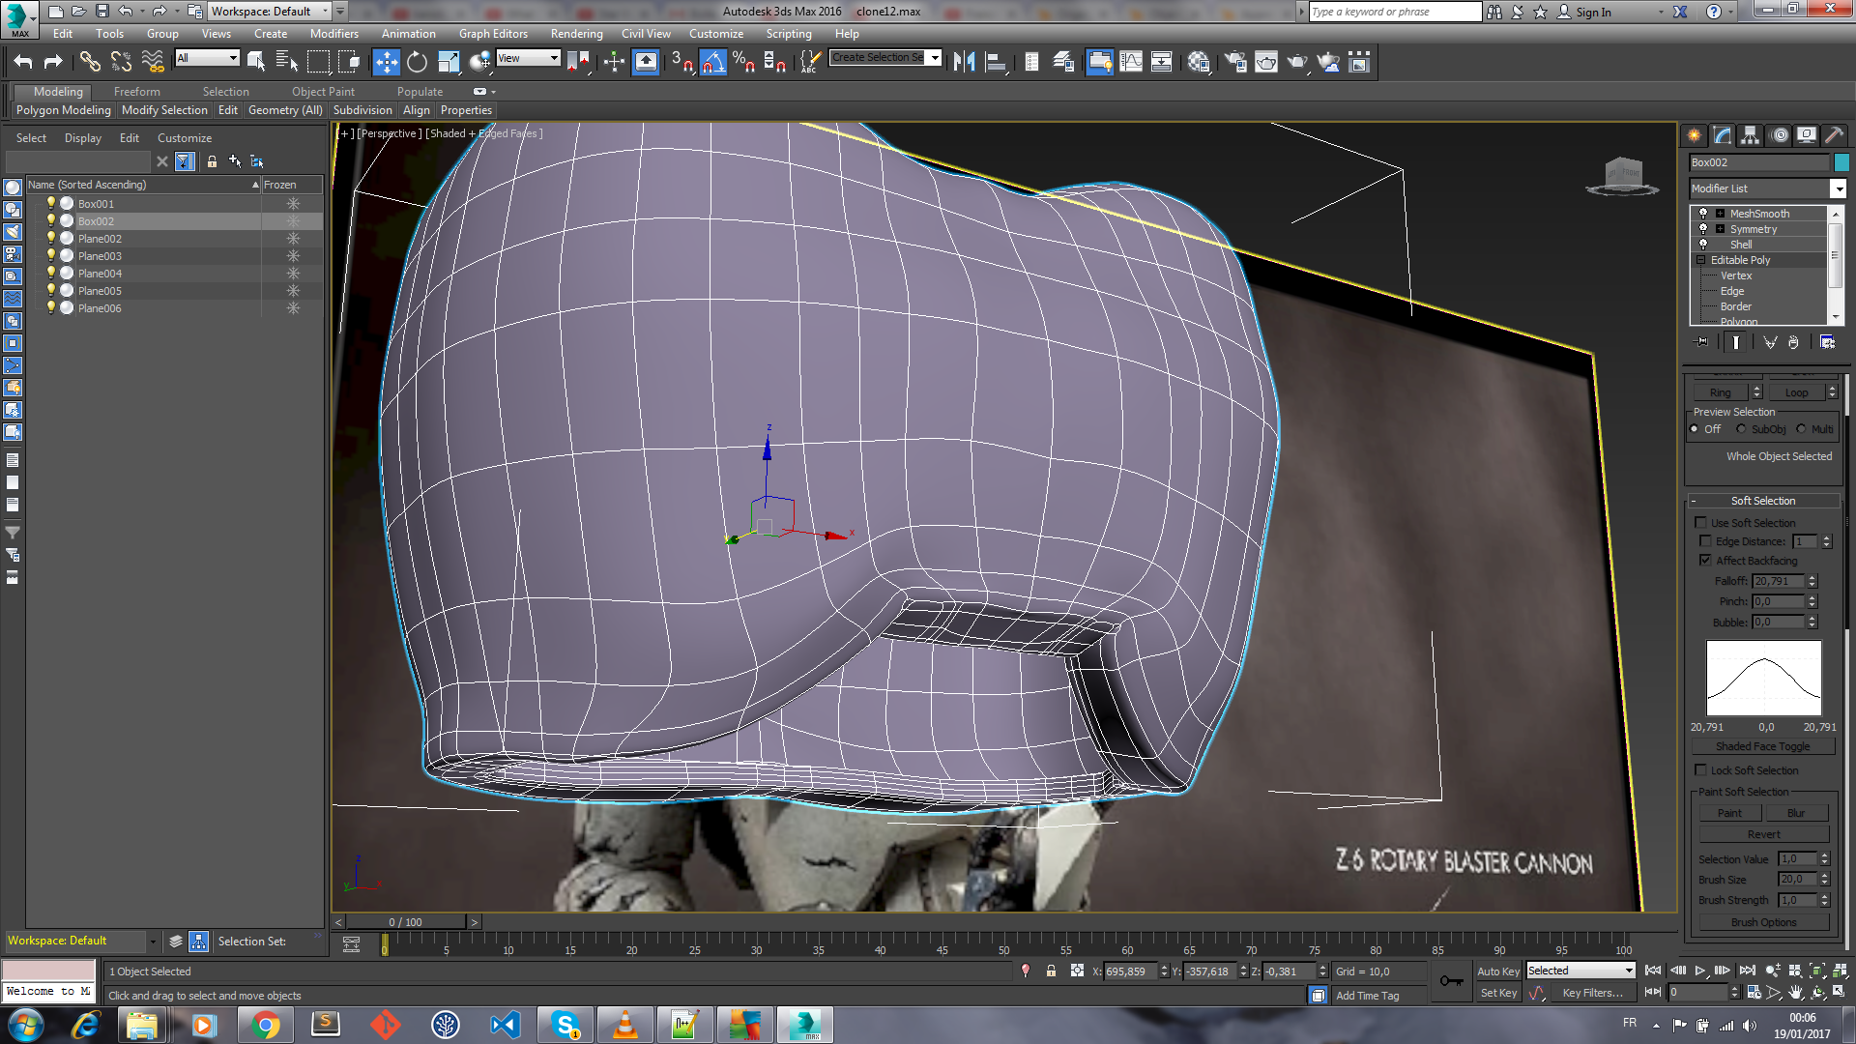Open the Modifier List dropdown
This screenshot has width=1856, height=1044.
(x=1767, y=188)
